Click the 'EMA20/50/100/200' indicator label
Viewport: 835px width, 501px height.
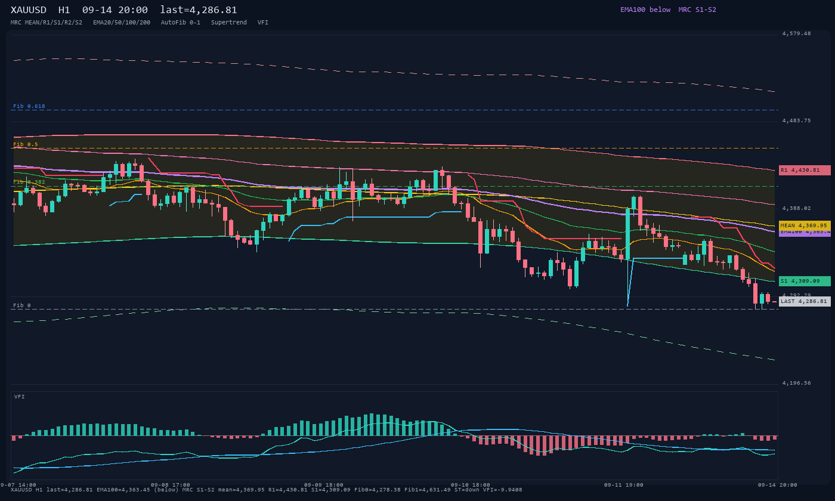(x=122, y=23)
